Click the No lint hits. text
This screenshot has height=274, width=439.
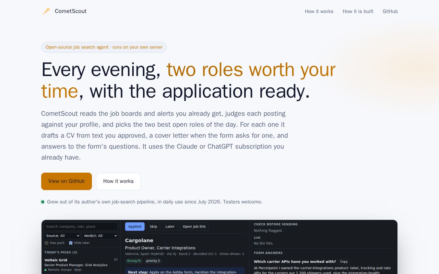pos(264,243)
